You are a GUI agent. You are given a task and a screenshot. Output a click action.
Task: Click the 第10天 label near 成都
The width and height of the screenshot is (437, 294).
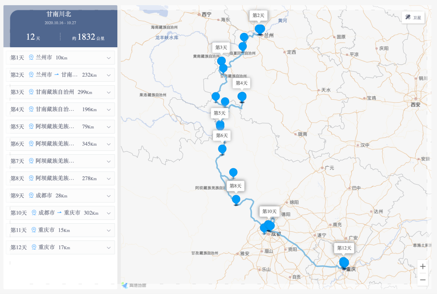click(x=269, y=211)
